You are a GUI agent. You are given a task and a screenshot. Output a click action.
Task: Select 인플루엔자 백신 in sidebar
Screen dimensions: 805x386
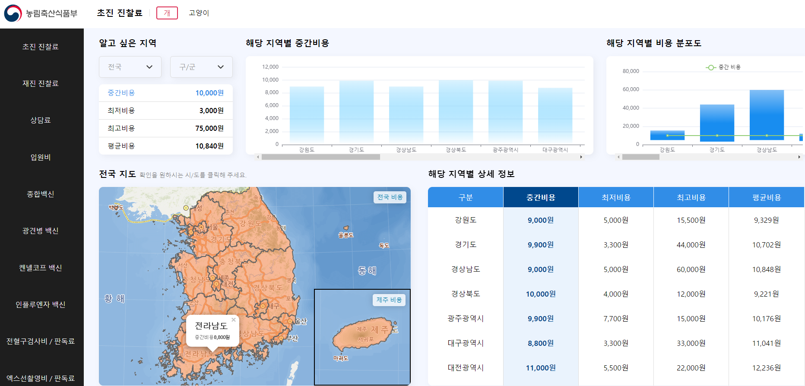41,304
